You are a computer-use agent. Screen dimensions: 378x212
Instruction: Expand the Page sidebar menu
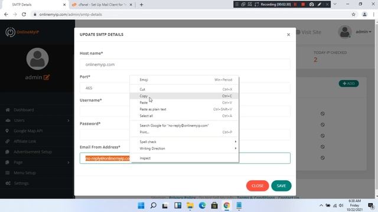[37, 163]
